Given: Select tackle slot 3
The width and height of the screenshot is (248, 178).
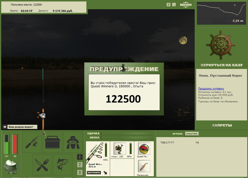Looking at the screenshot, I should (x=80, y=172).
